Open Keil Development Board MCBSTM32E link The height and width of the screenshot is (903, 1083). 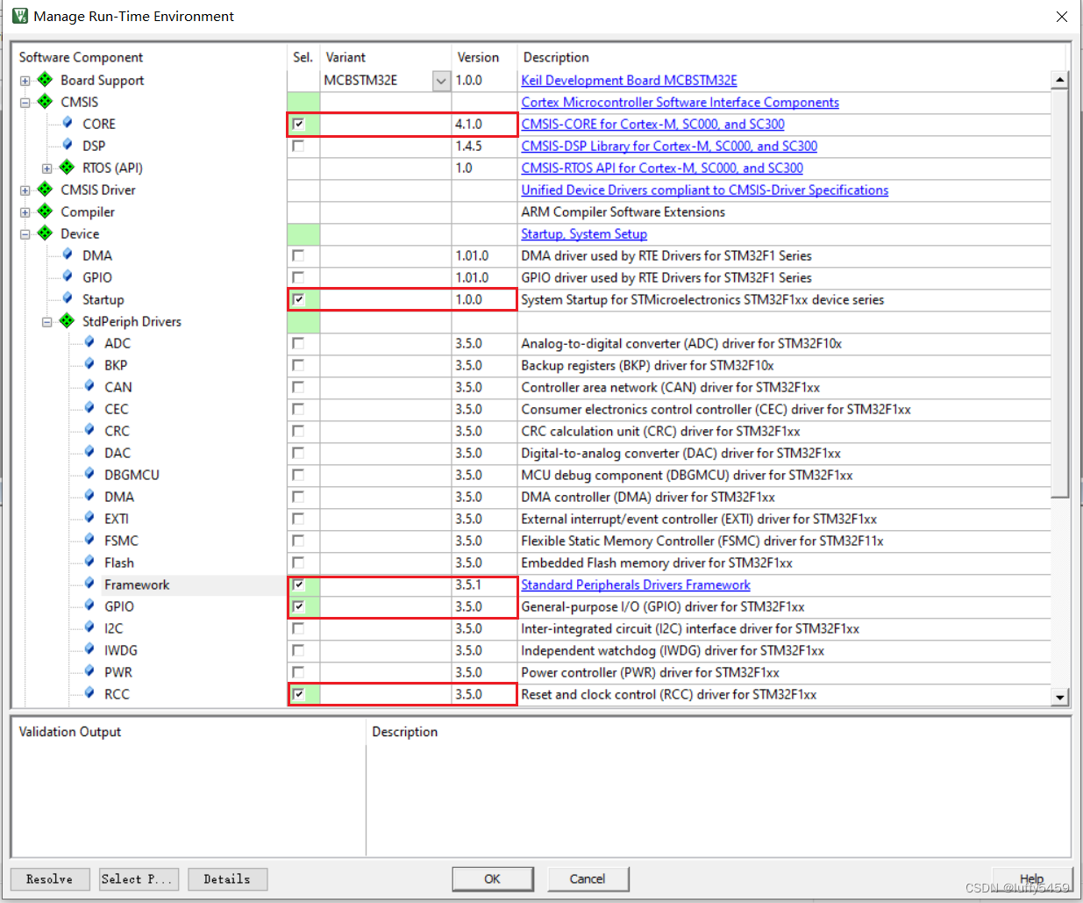pyautogui.click(x=629, y=80)
